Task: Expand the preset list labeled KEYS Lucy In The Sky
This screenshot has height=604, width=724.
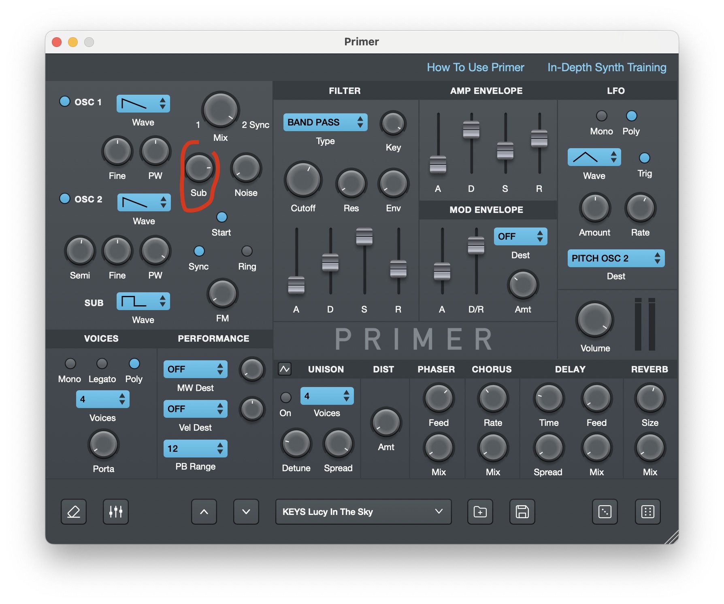Action: (x=362, y=512)
